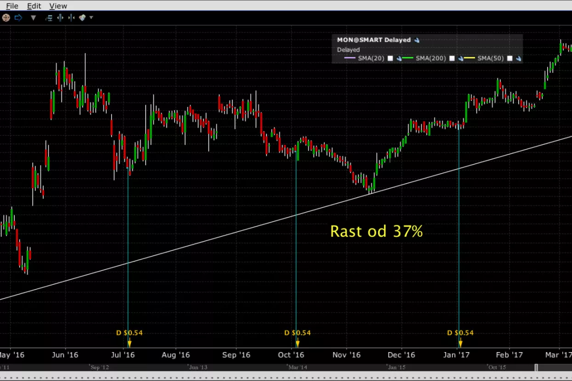The image size is (572, 381).
Task: Click the MON@SMART Delayed legend title
Action: (x=374, y=40)
